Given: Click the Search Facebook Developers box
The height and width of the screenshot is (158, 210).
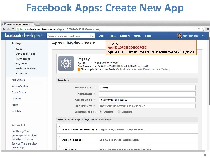Looking at the screenshot, I should pos(69,36).
